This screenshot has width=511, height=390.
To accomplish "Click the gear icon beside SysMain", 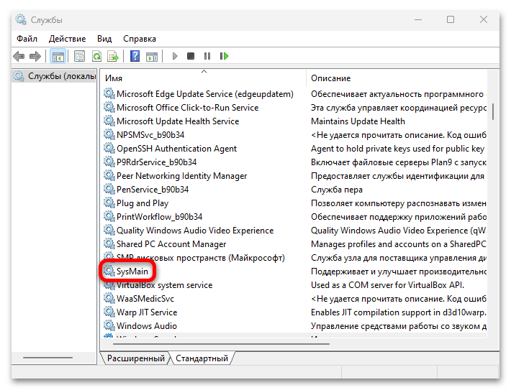I will [109, 271].
